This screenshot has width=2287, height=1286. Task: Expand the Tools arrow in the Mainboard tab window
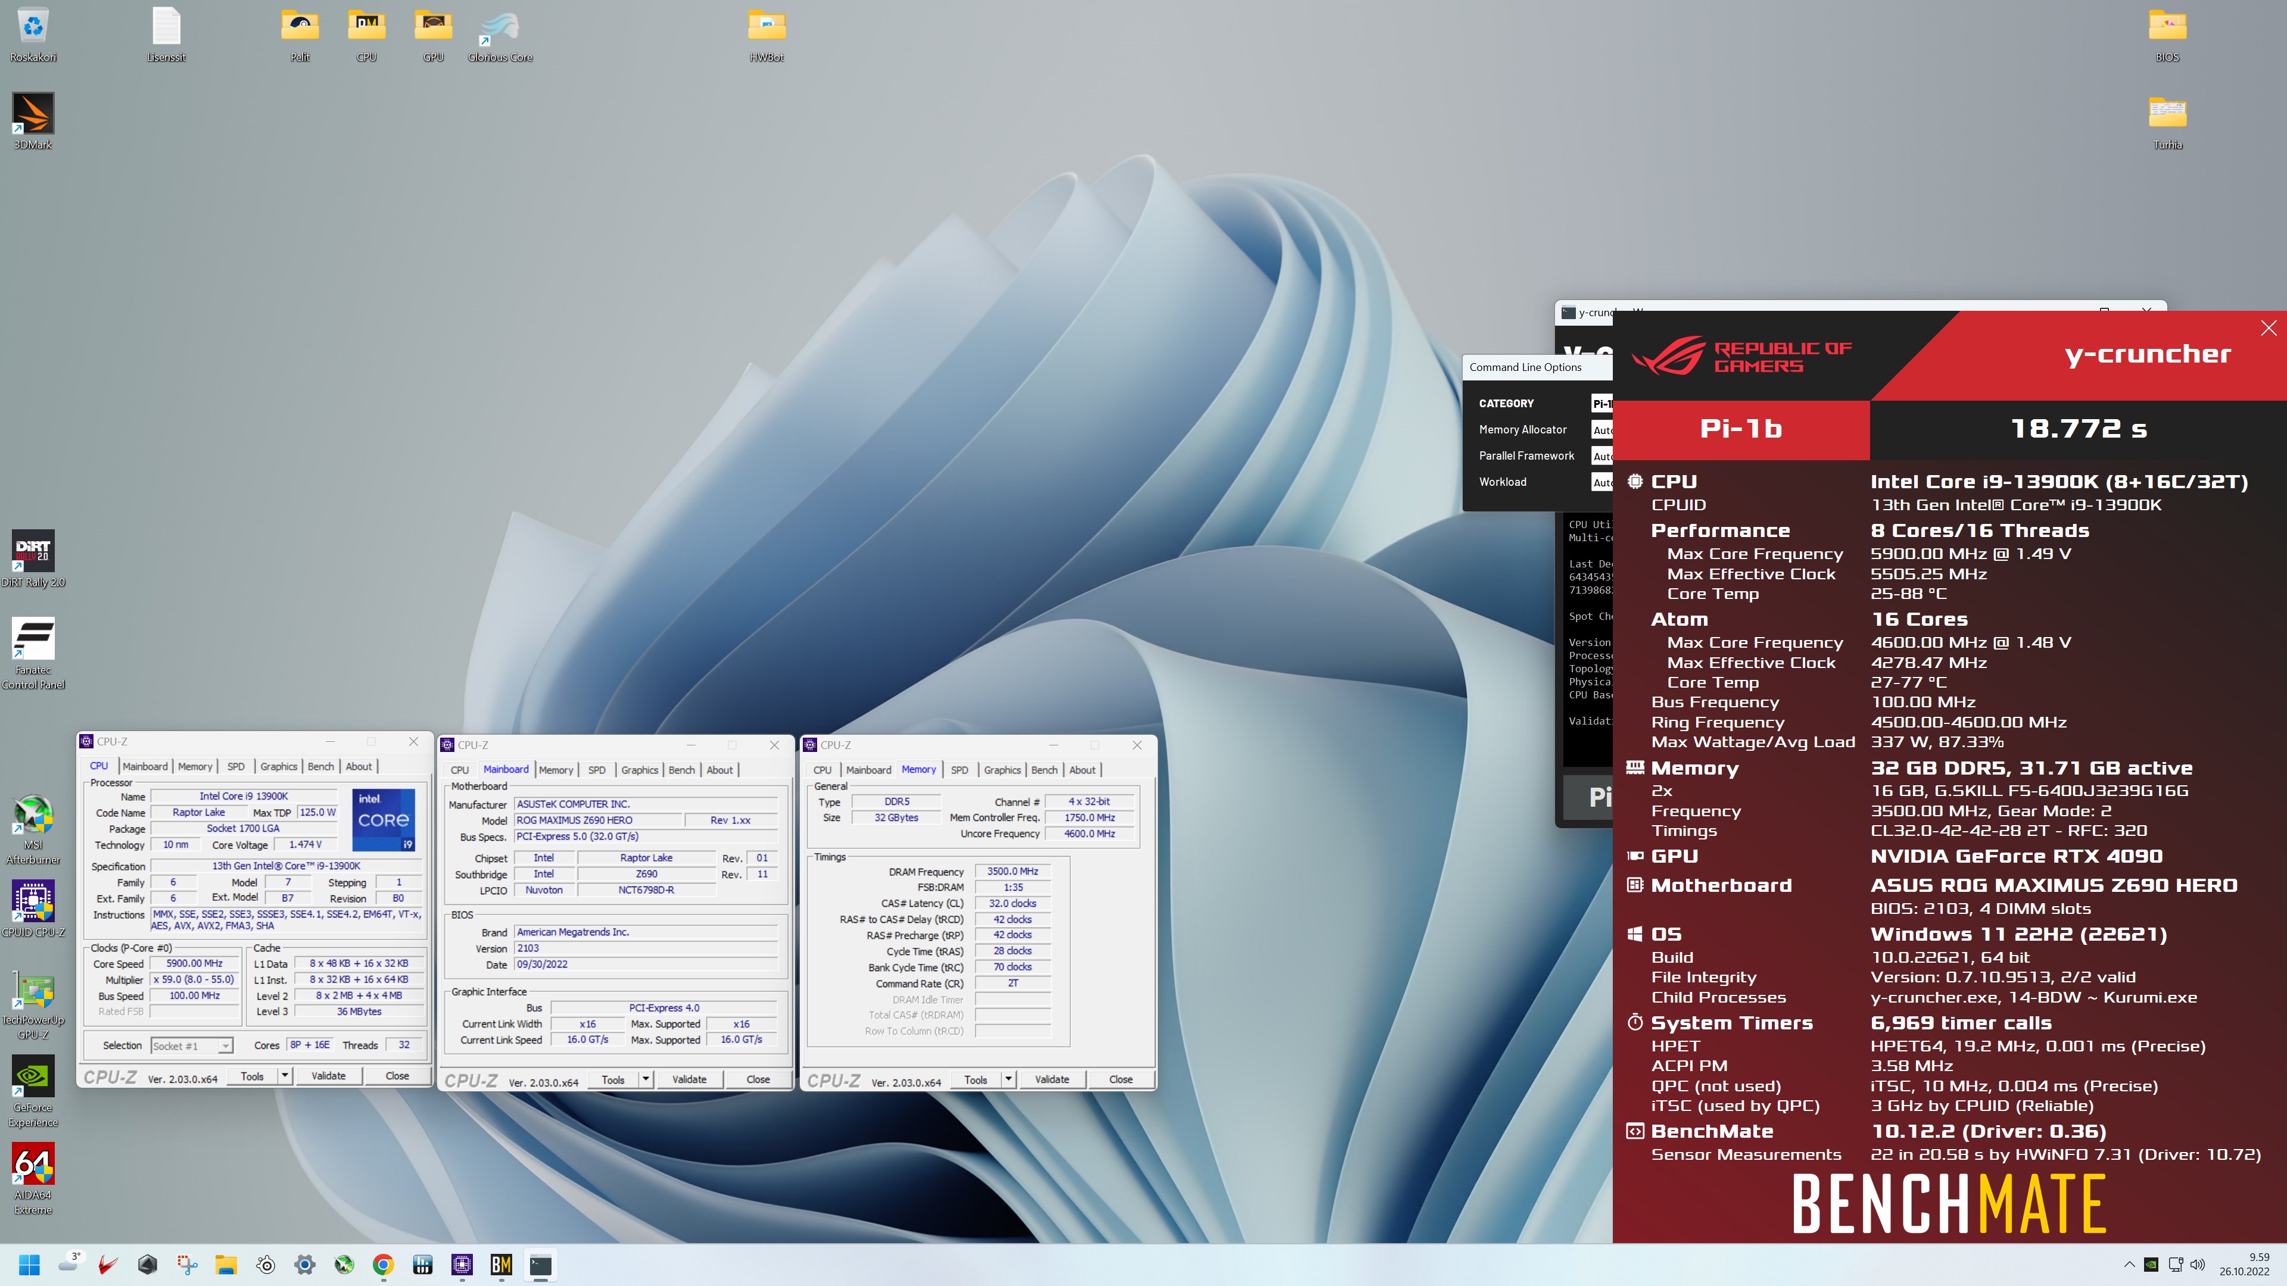(646, 1079)
